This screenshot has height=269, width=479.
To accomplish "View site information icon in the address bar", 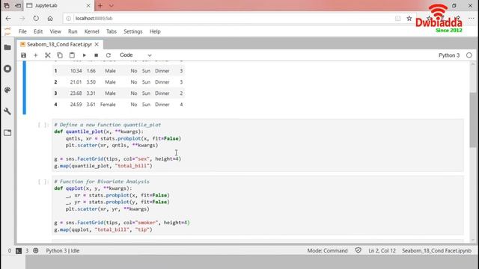I will tap(68, 18).
